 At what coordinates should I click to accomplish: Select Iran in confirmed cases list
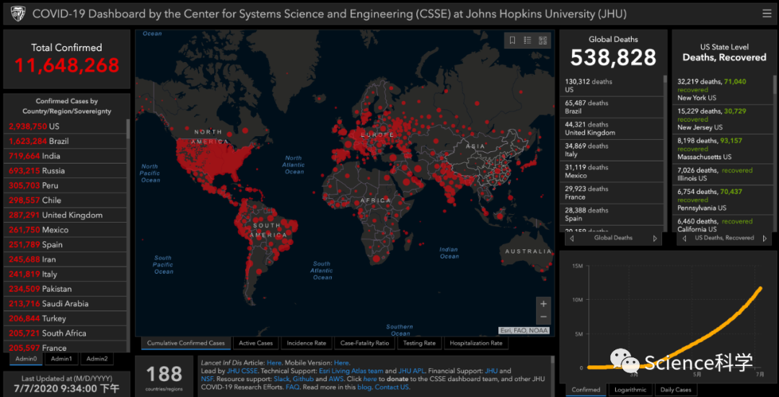(x=66, y=259)
